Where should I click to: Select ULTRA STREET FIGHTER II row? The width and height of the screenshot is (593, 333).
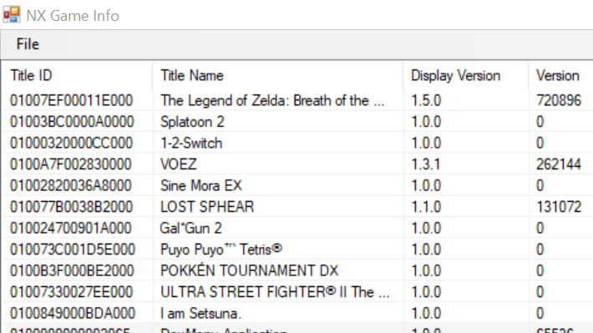click(297, 292)
